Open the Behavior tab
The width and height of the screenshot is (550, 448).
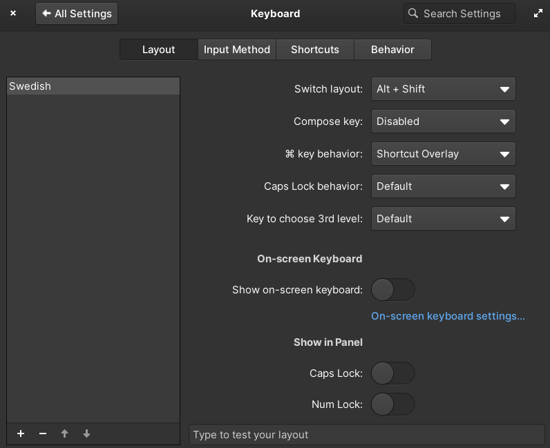393,50
